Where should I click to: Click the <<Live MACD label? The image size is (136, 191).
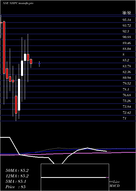click(x=115, y=184)
